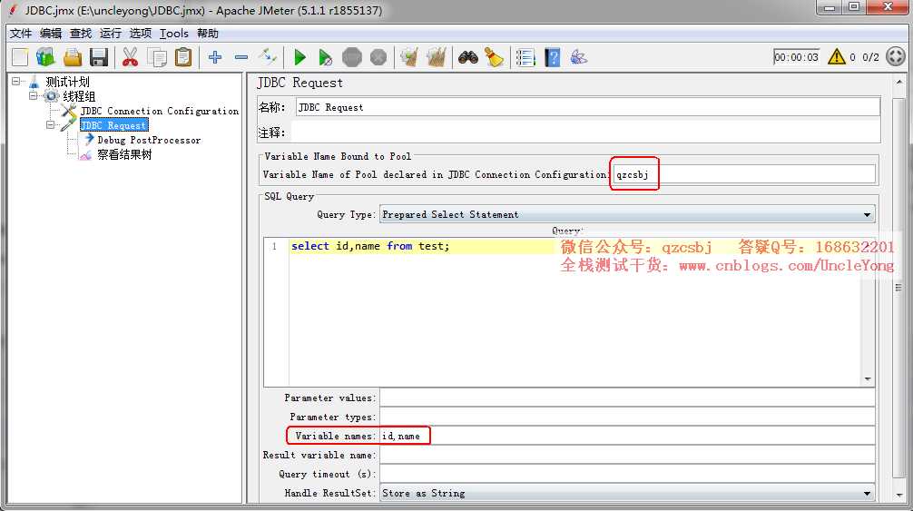
Task: Click the Parameter types field
Action: 627,417
